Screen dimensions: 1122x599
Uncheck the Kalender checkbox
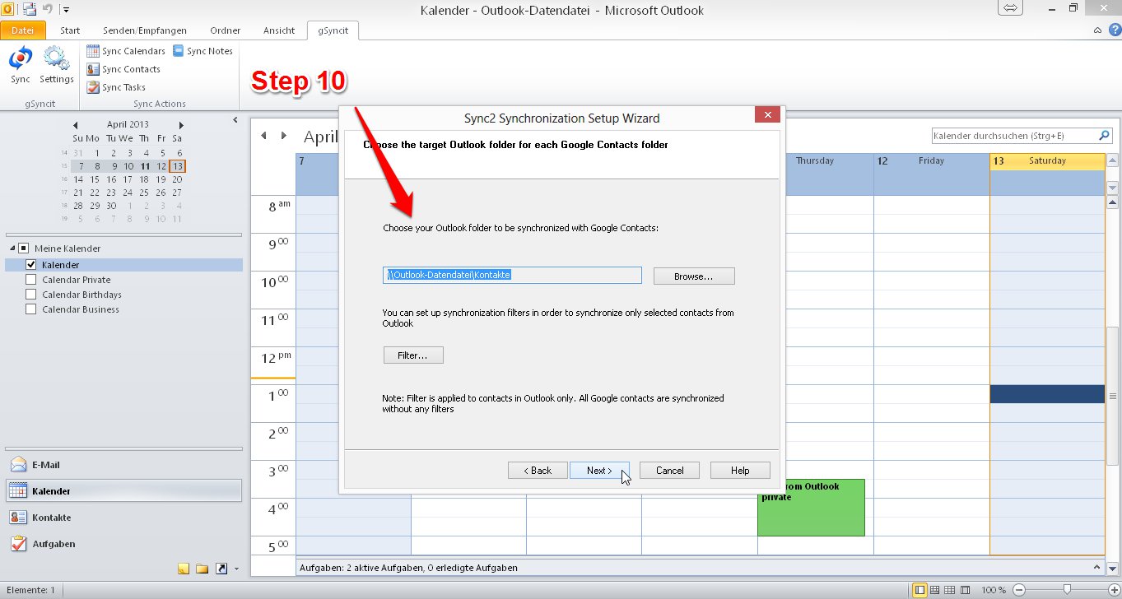31,265
